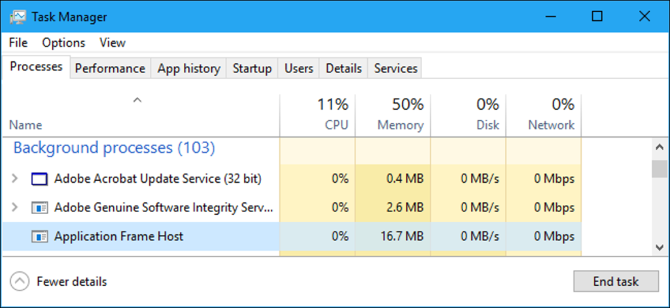
Task: Click the sort arrow above Name column
Action: [x=137, y=100]
